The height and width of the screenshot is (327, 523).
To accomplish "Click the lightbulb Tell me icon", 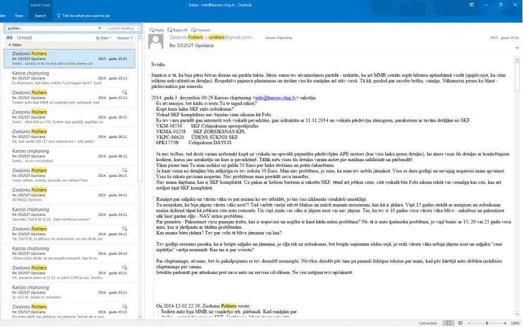I will [59, 15].
